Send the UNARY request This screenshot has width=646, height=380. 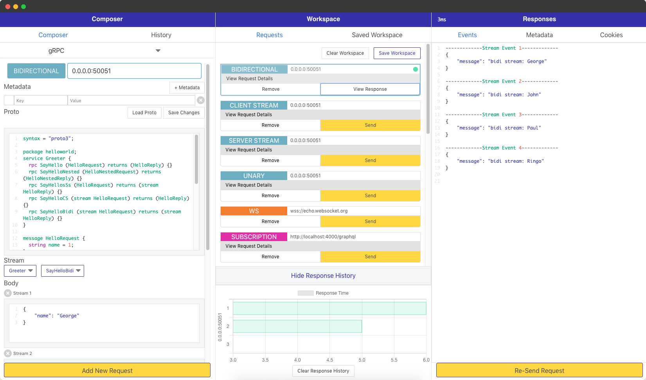pos(370,196)
